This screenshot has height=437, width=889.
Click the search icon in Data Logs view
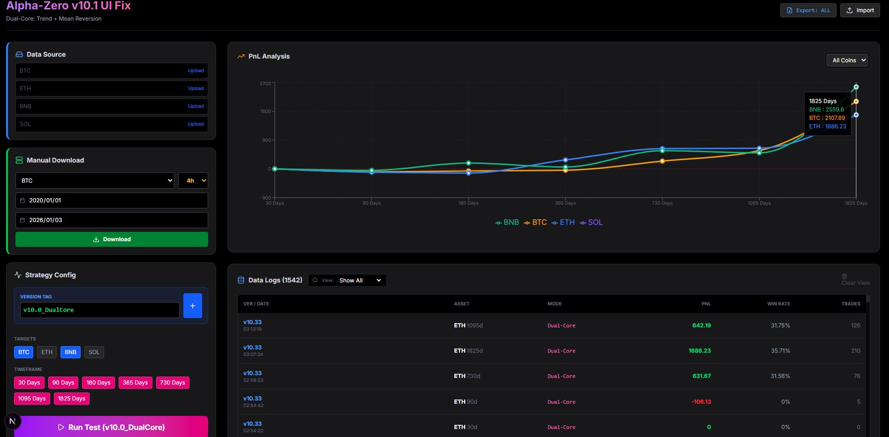coord(315,281)
